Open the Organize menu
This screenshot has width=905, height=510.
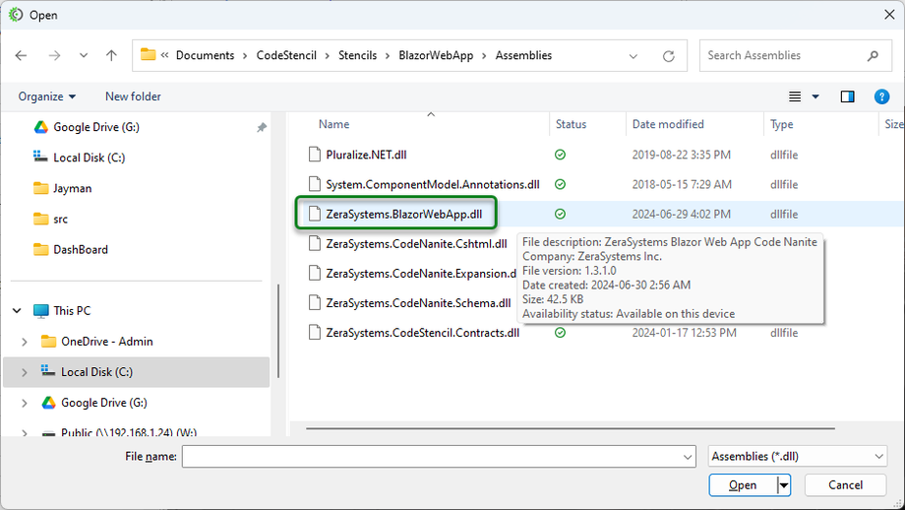click(x=46, y=96)
